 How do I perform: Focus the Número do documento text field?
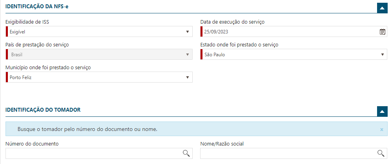pyautogui.click(x=94, y=153)
